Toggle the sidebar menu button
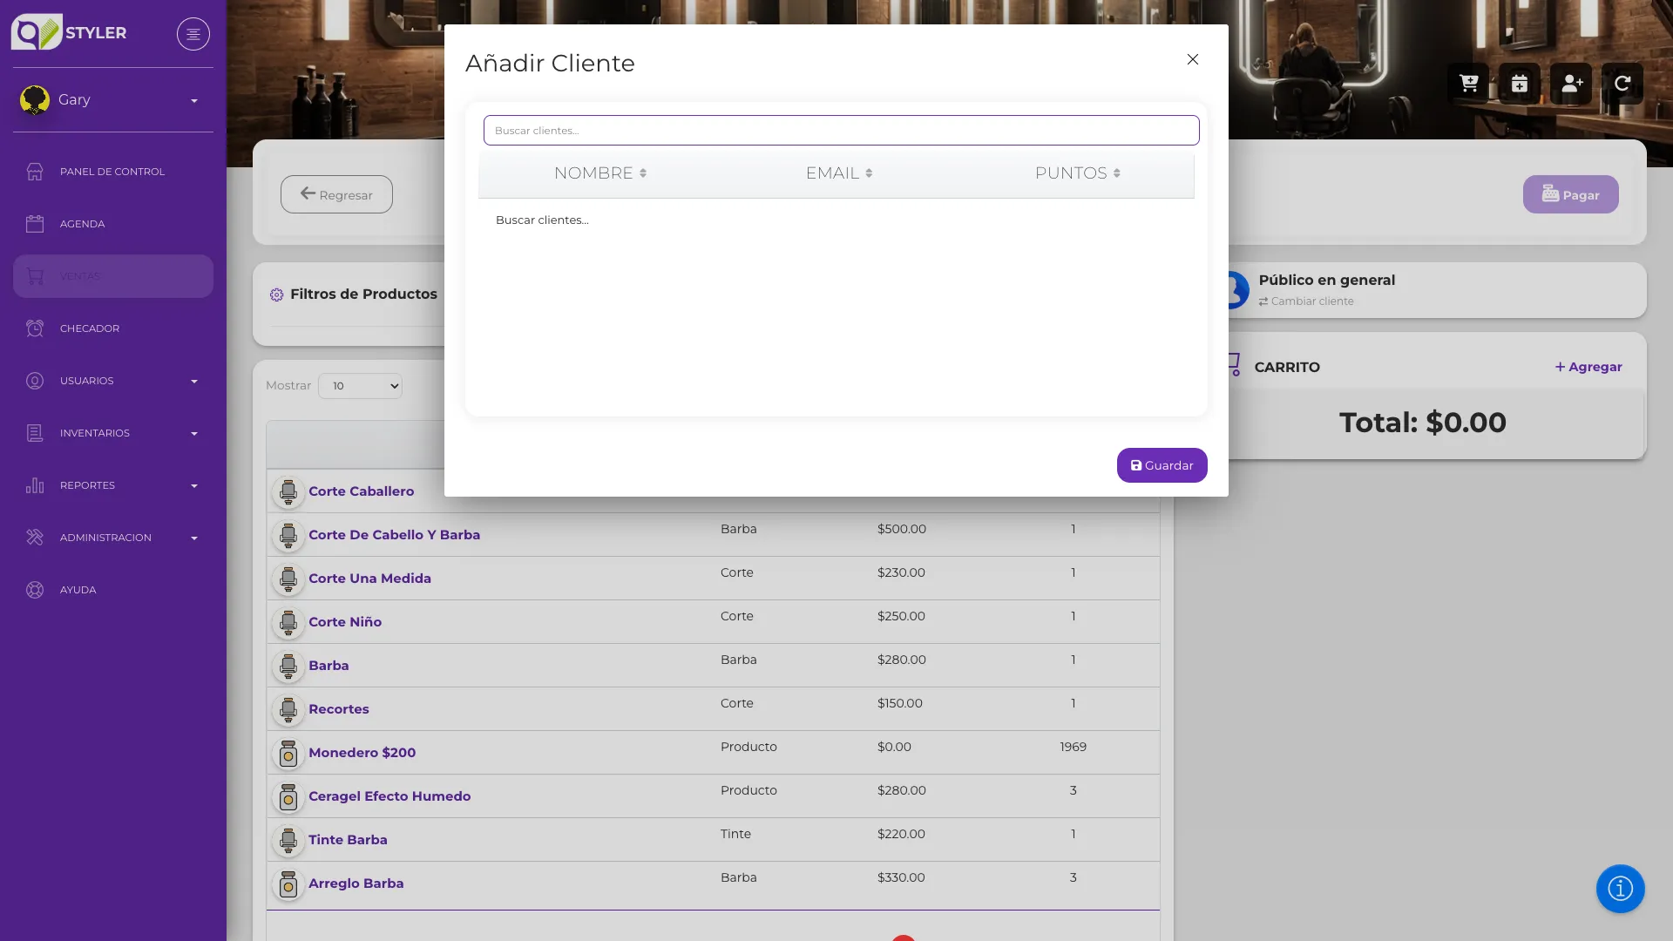Image resolution: width=1673 pixels, height=941 pixels. click(x=193, y=34)
